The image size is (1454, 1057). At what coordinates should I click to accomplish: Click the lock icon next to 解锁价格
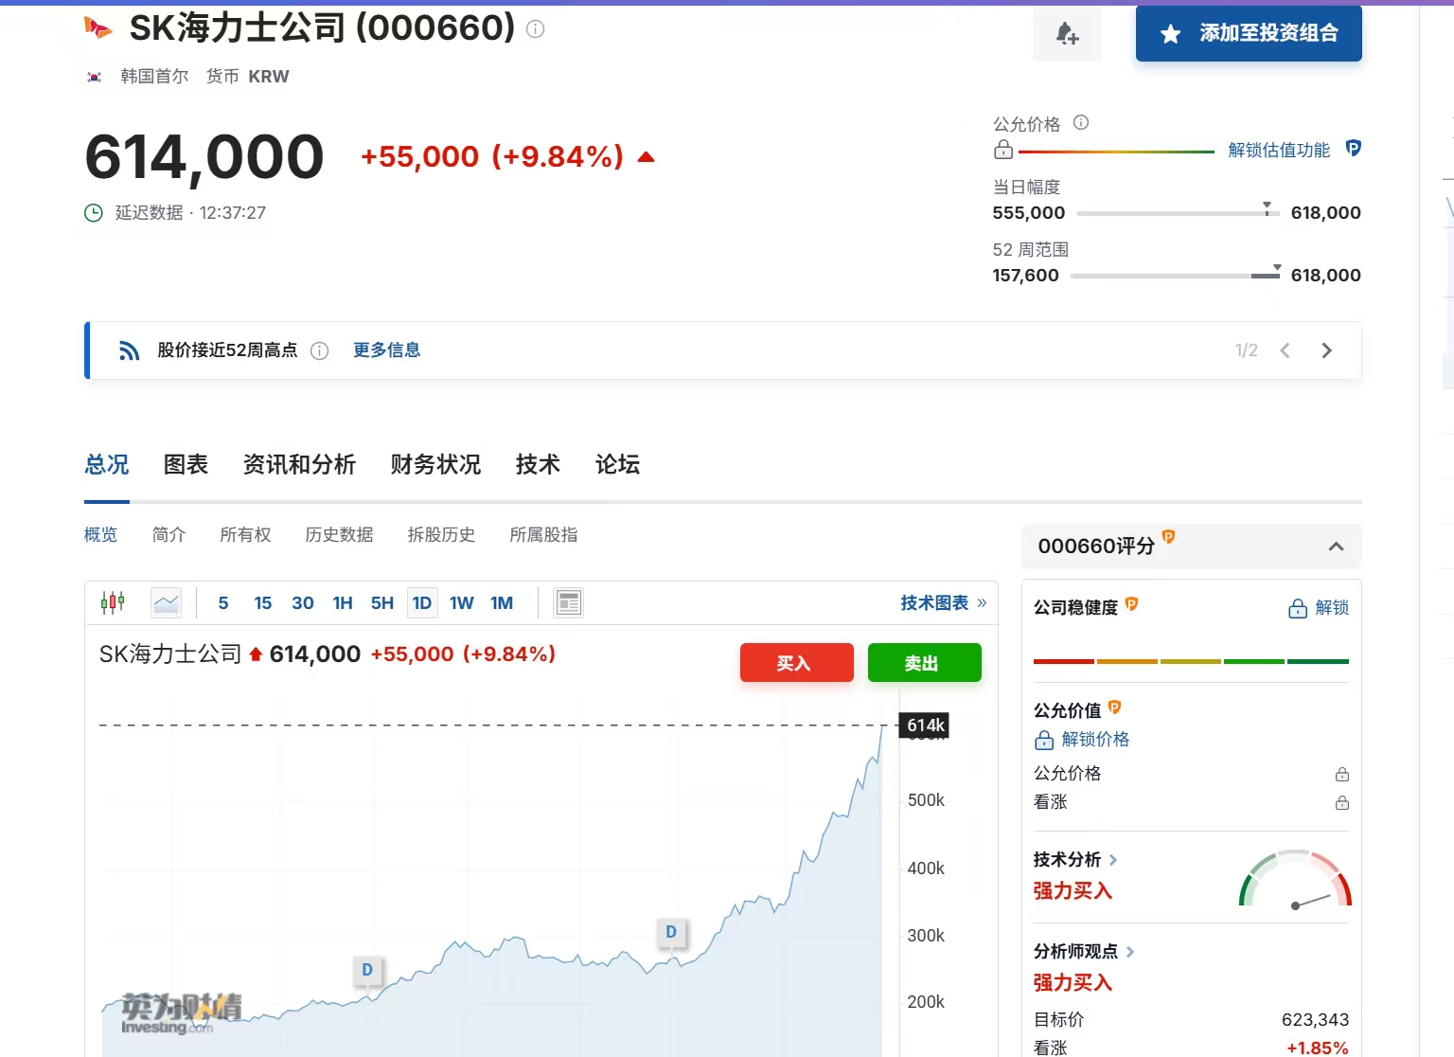(x=1044, y=740)
